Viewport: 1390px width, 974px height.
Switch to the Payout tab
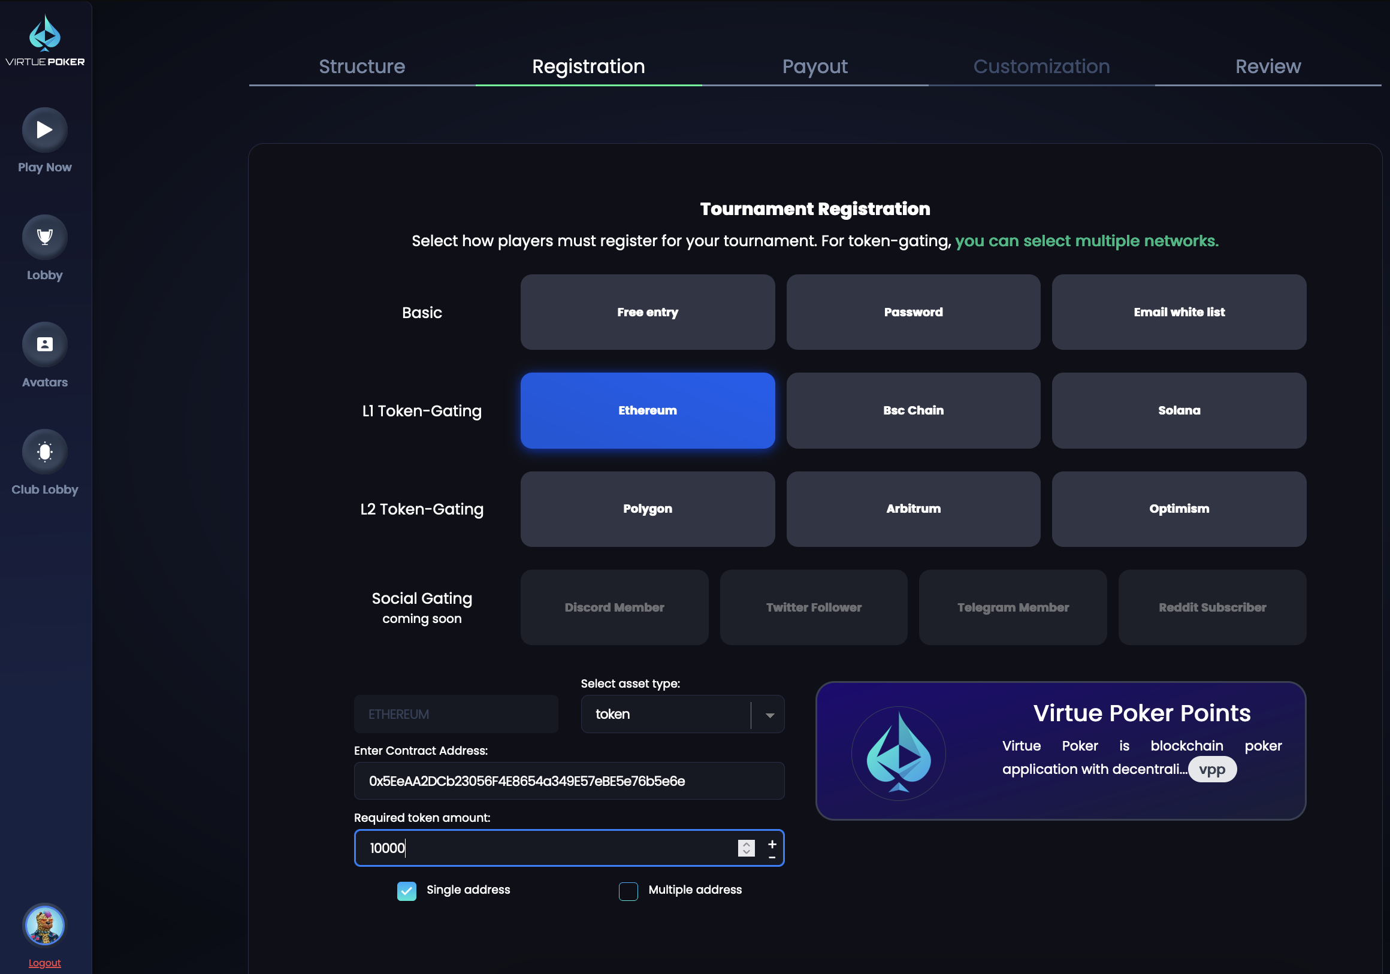tap(815, 65)
